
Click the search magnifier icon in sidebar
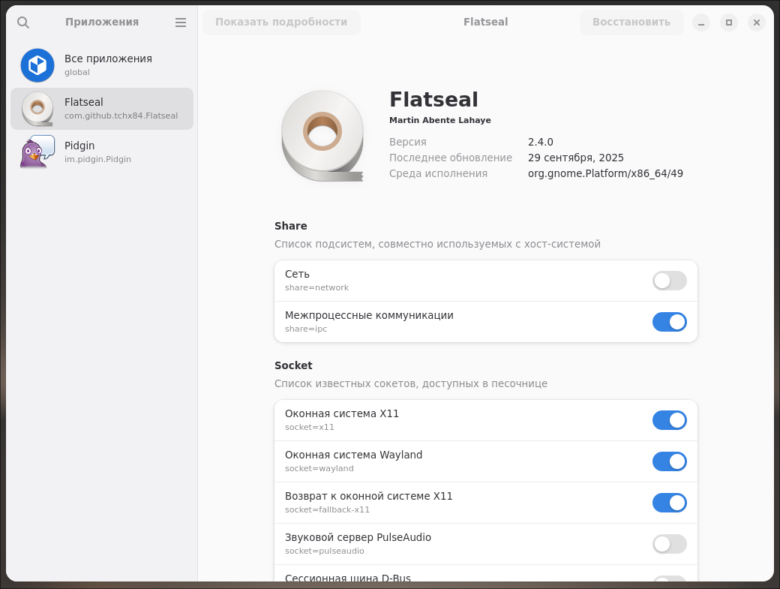23,23
